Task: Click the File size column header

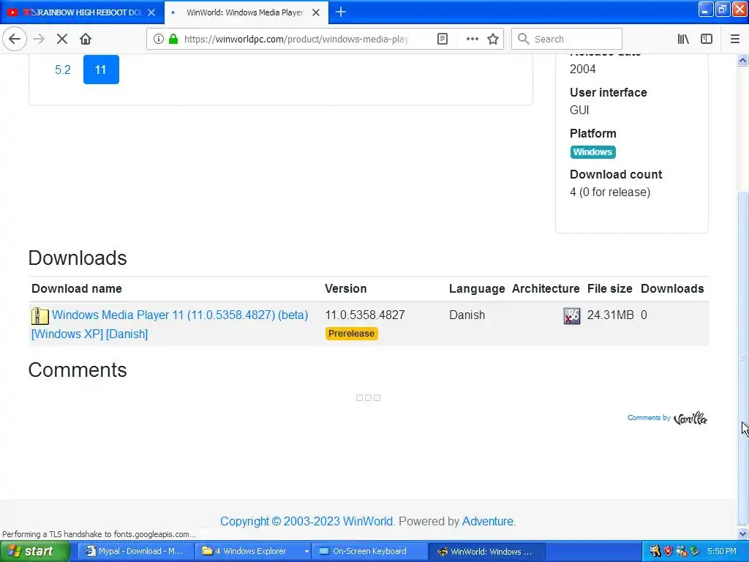Action: click(x=609, y=288)
